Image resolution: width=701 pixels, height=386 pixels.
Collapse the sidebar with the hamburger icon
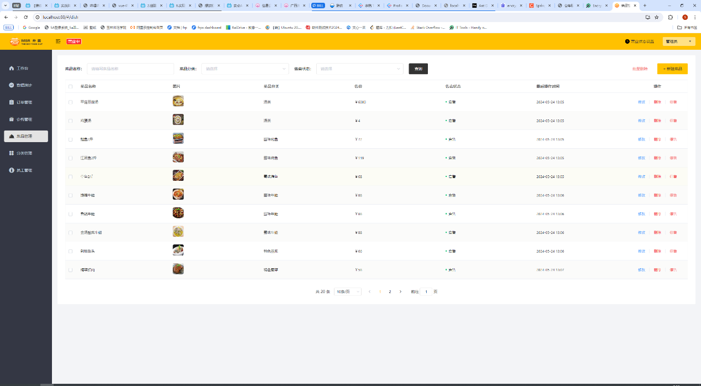tap(58, 41)
